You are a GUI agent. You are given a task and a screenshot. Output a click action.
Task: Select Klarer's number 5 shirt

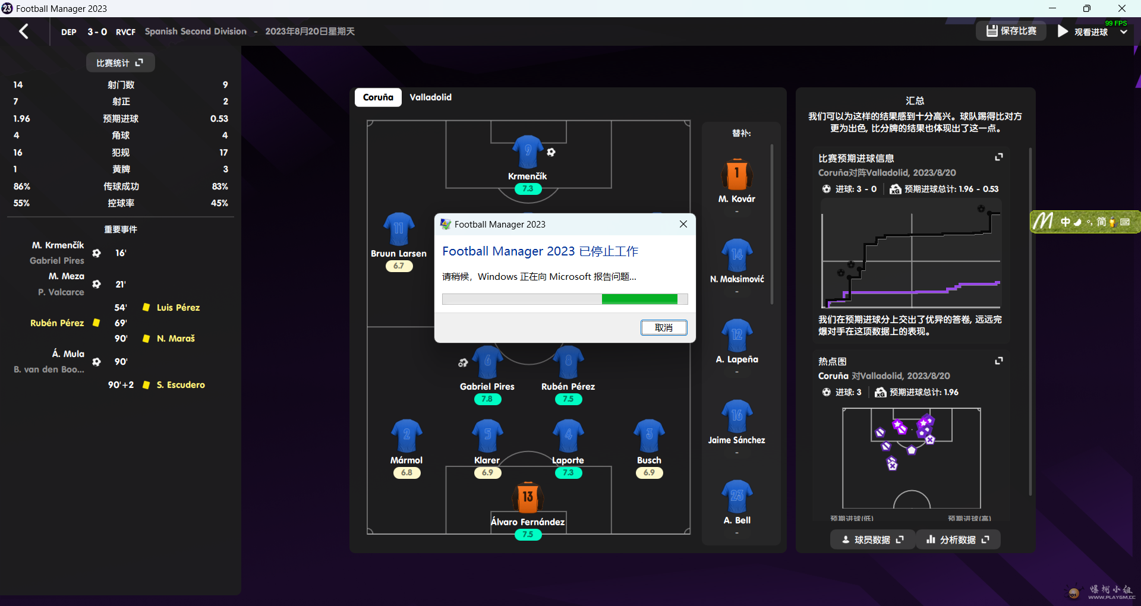pyautogui.click(x=487, y=436)
